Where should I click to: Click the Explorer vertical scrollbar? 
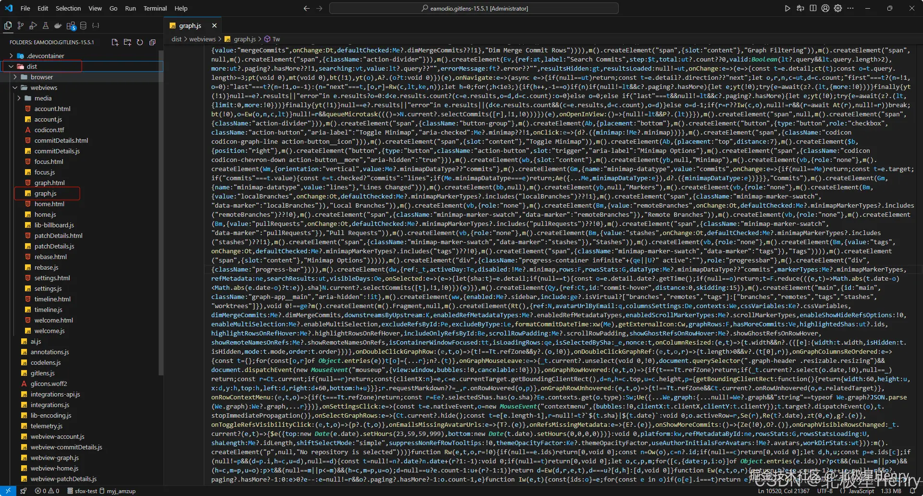click(x=161, y=213)
